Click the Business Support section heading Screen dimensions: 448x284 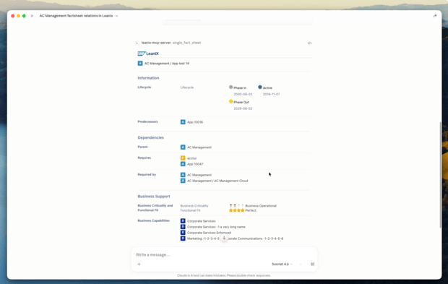tap(154, 197)
